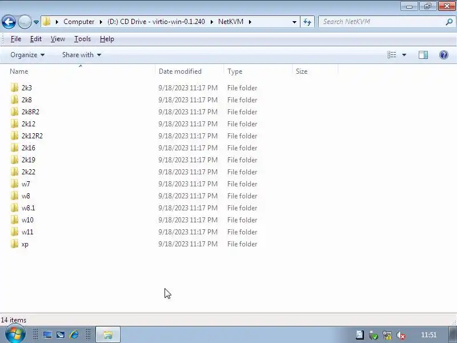The image size is (457, 343).
Task: Open help with the question mark icon
Action: pyautogui.click(x=444, y=55)
